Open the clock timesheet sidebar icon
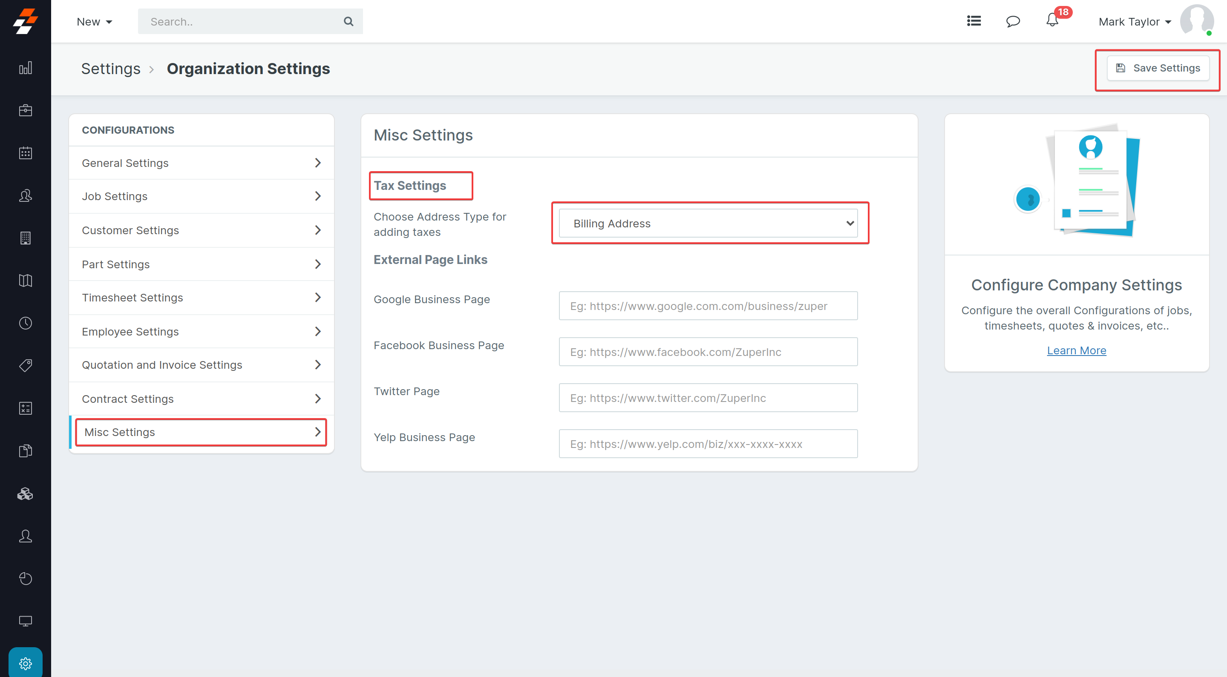This screenshot has width=1227, height=677. click(25, 323)
